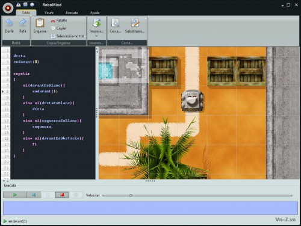Click status text 'endavant(1)'
The height and width of the screenshot is (226, 301).
point(17,221)
